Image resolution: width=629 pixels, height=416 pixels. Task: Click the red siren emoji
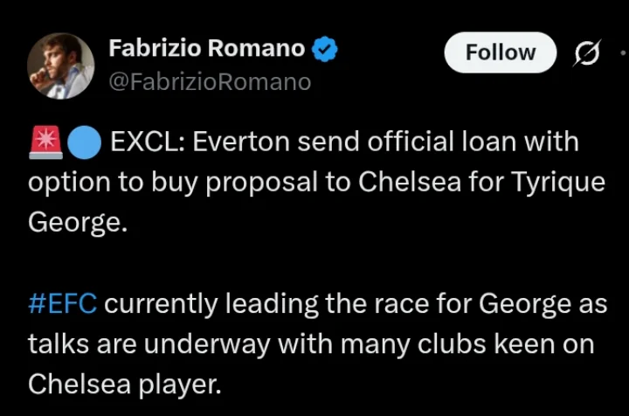(45, 142)
